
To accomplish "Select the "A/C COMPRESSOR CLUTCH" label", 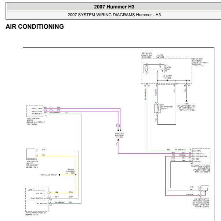I will coord(167,107).
